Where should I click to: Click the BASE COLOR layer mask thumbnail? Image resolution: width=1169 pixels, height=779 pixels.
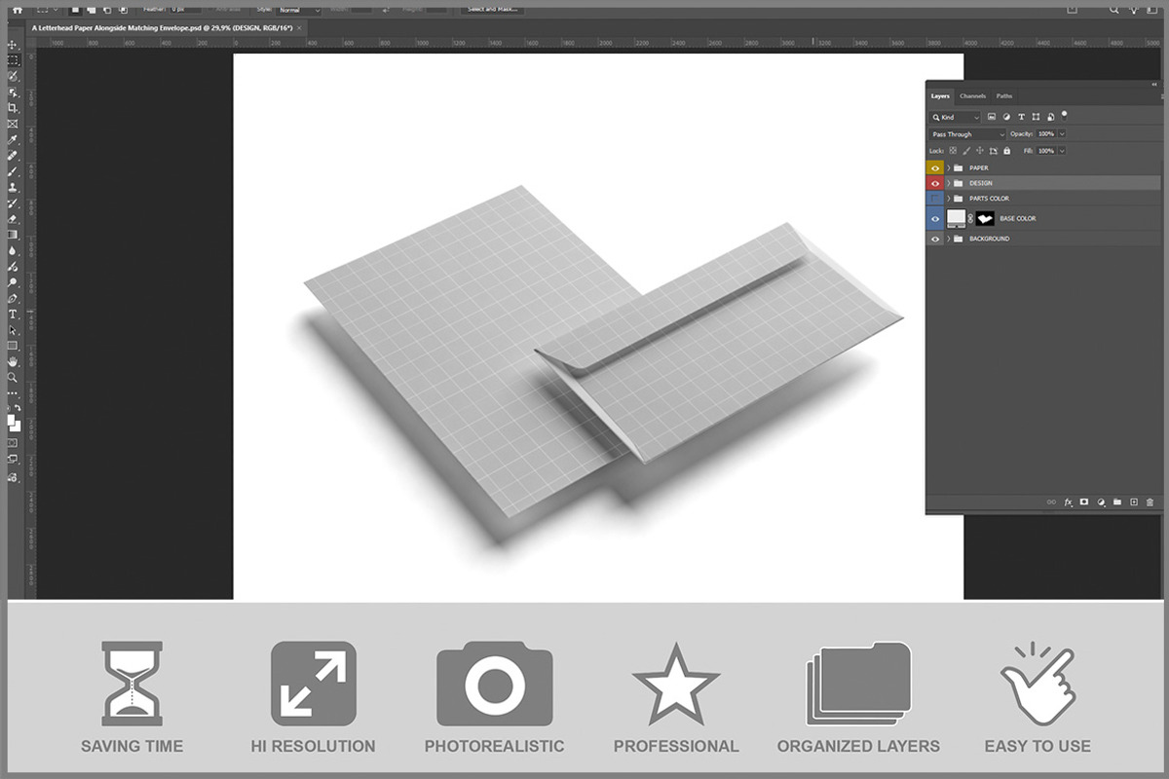985,218
